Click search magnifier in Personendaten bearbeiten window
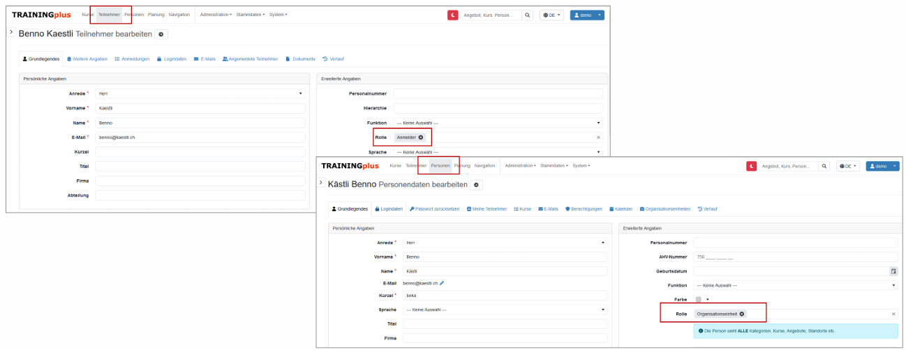Viewport: 906px width, 350px height. [824, 166]
